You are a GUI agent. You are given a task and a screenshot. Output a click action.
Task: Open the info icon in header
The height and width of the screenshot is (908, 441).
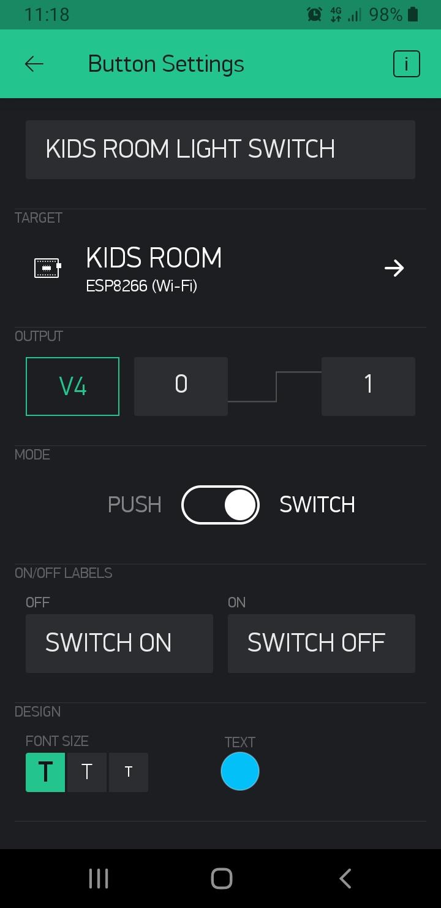[406, 64]
